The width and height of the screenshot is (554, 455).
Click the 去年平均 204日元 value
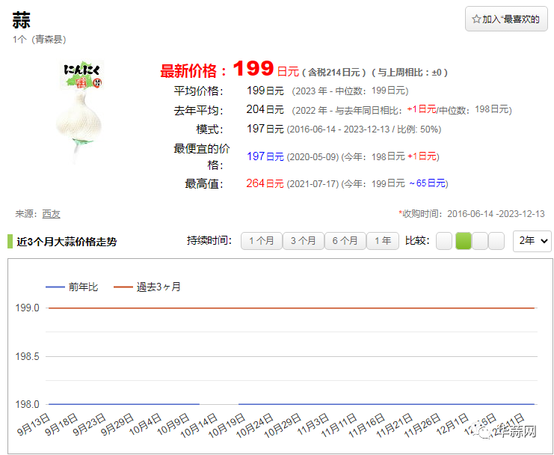point(265,109)
